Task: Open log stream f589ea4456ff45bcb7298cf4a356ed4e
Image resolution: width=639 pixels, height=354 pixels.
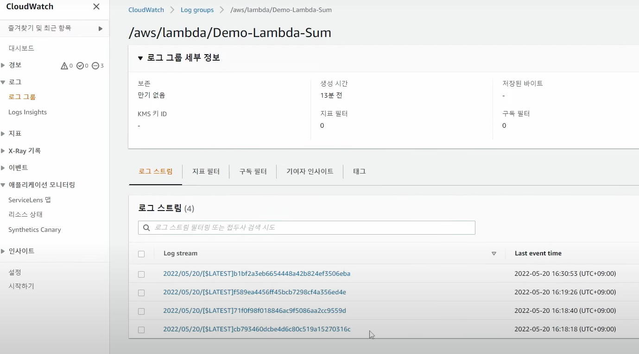Action: pos(254,292)
